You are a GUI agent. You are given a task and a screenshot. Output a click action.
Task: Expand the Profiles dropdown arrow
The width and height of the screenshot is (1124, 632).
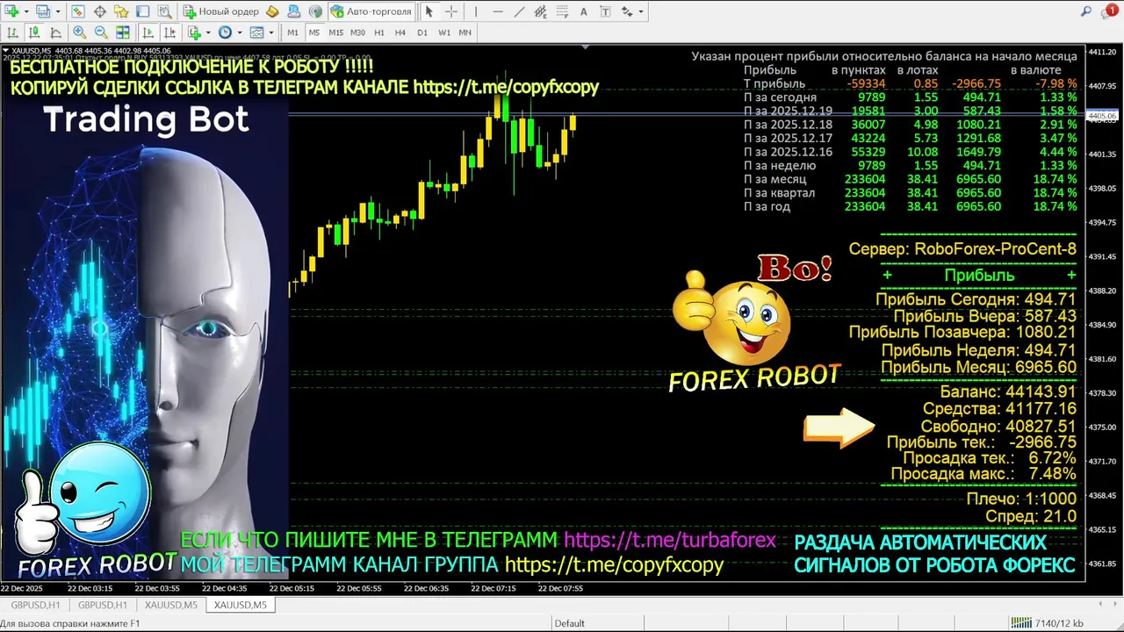[x=58, y=11]
